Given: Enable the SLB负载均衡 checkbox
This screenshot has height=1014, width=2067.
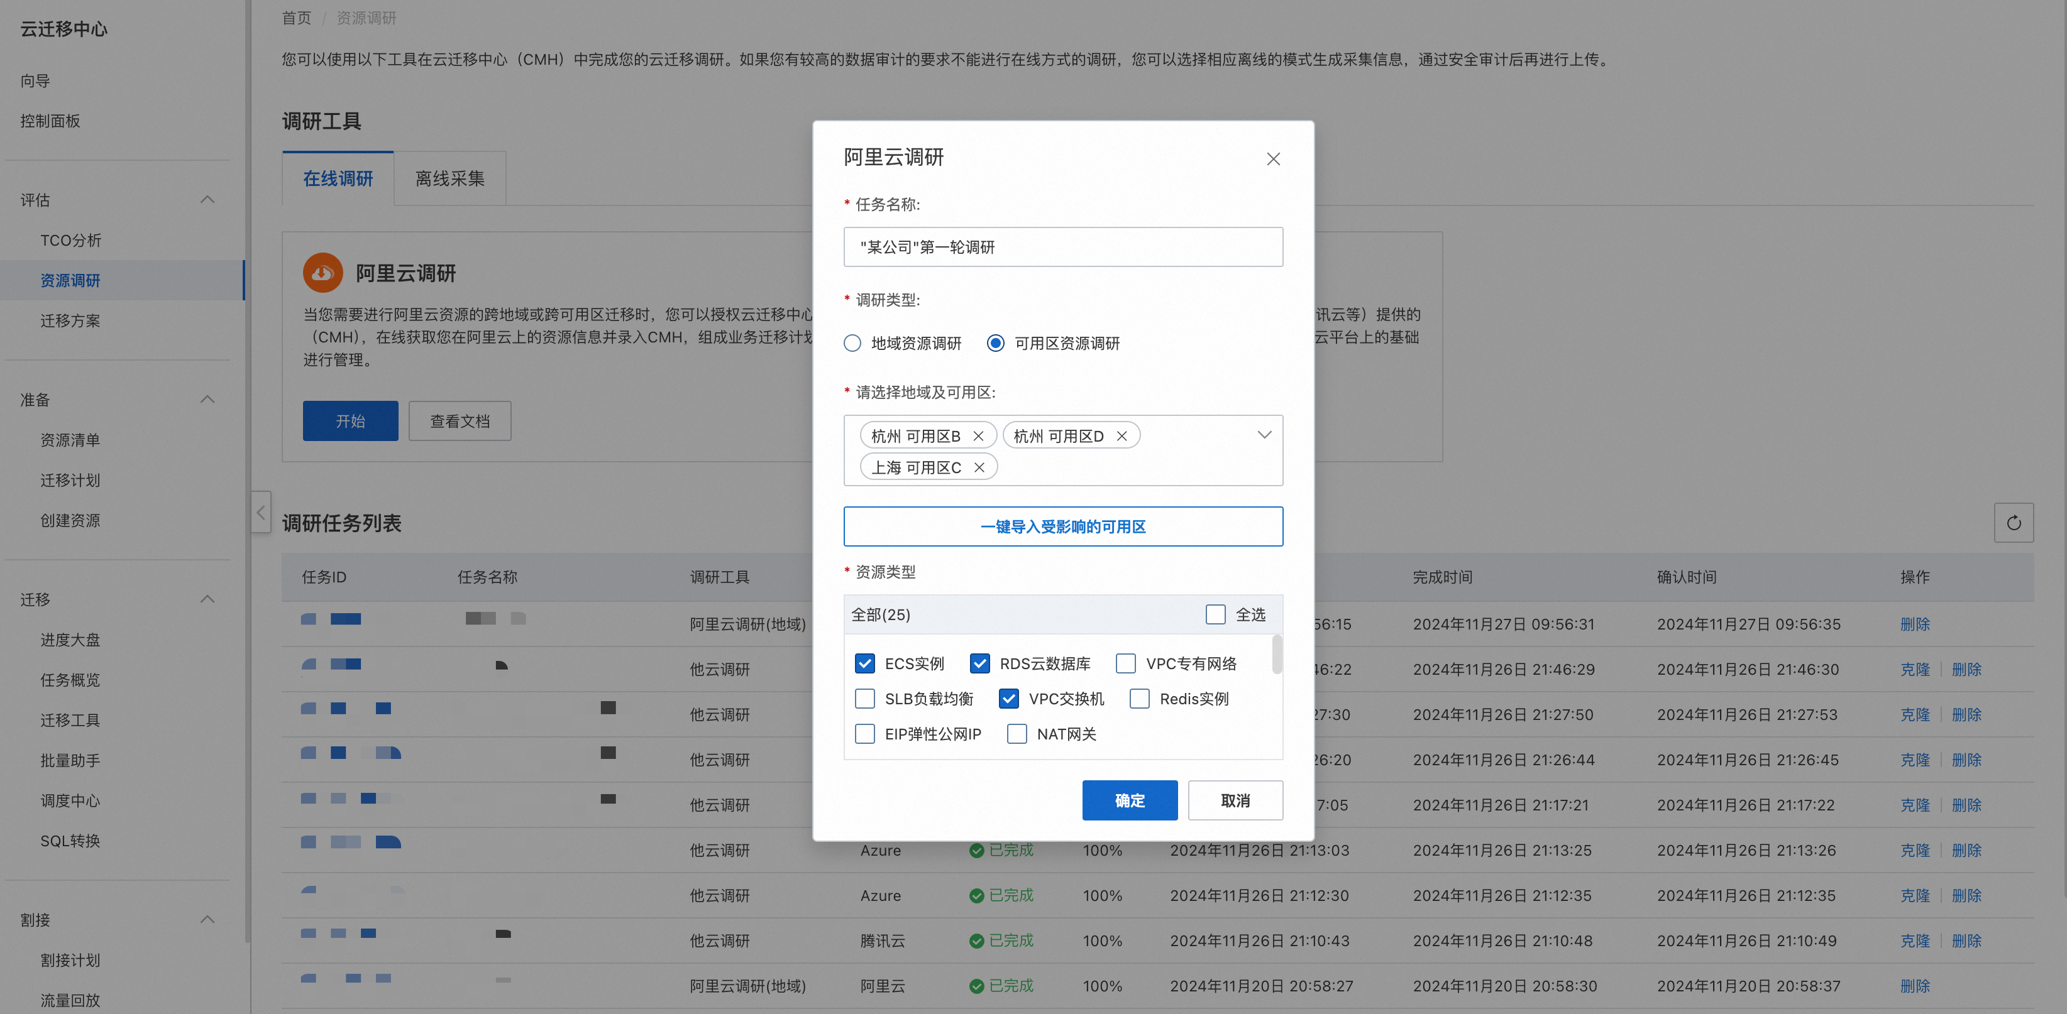Looking at the screenshot, I should coord(864,699).
